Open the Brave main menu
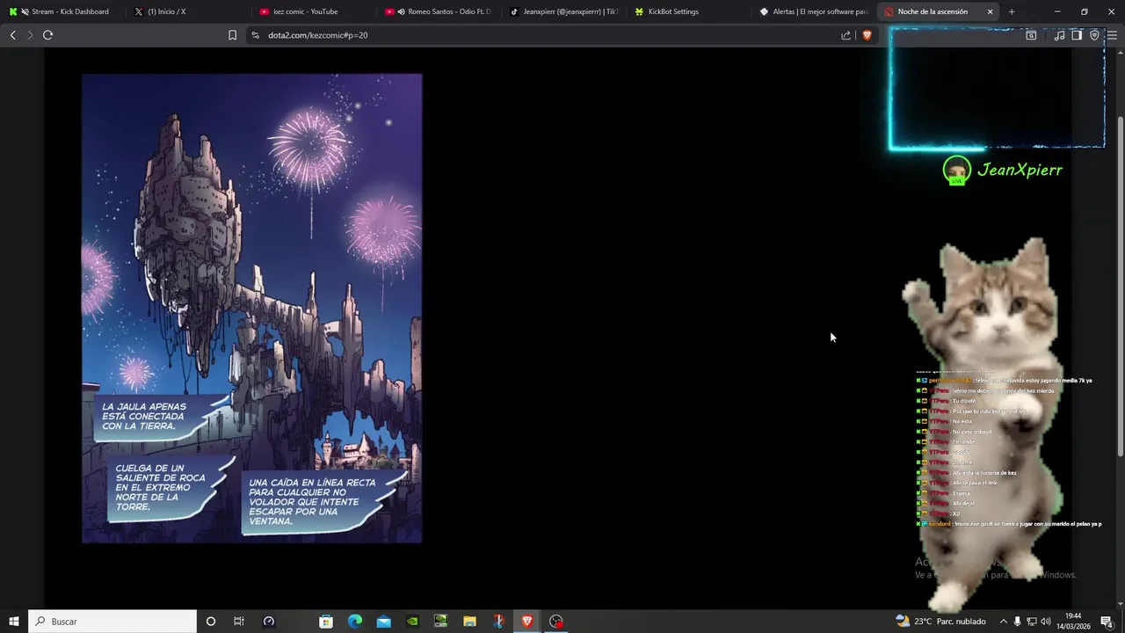The image size is (1125, 633). pos(1112,35)
